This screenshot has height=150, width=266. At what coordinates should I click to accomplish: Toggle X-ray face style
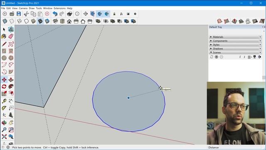(x=5, y=21)
